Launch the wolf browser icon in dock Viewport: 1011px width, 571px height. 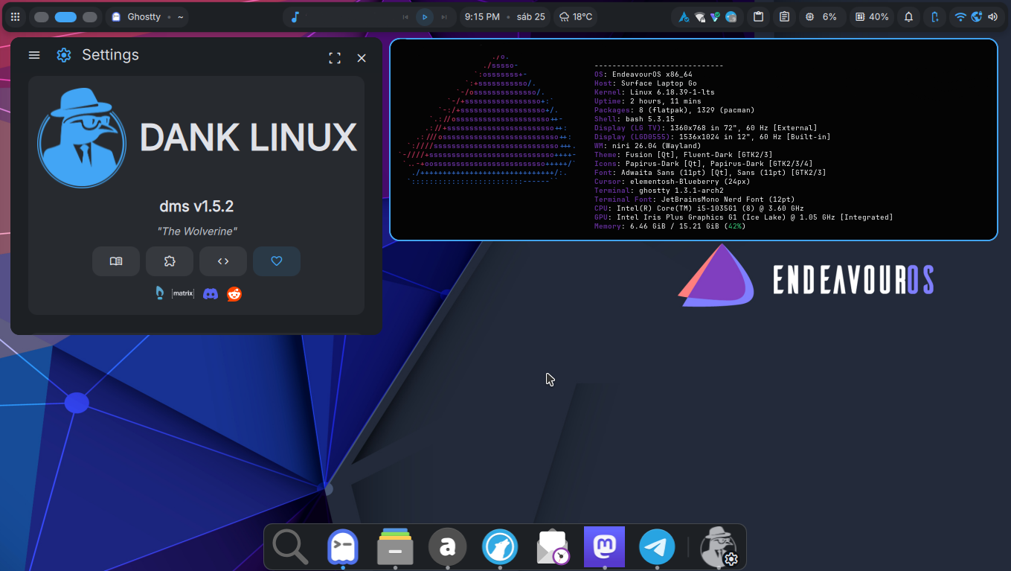500,548
